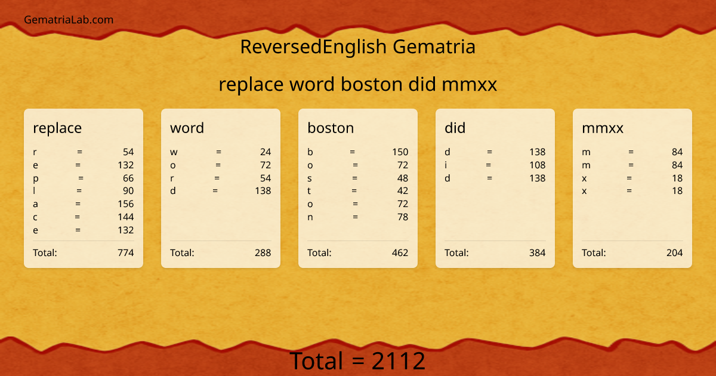Click the 'replace' card title
The image size is (716, 376).
[57, 128]
